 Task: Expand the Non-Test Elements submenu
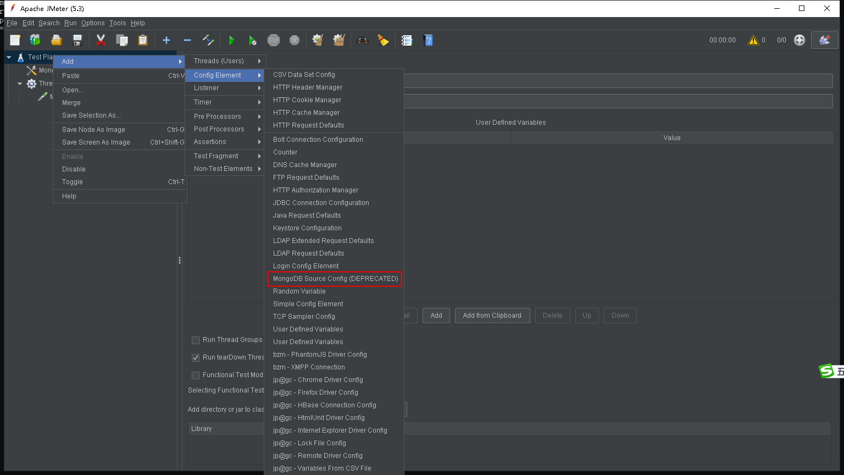click(x=225, y=169)
